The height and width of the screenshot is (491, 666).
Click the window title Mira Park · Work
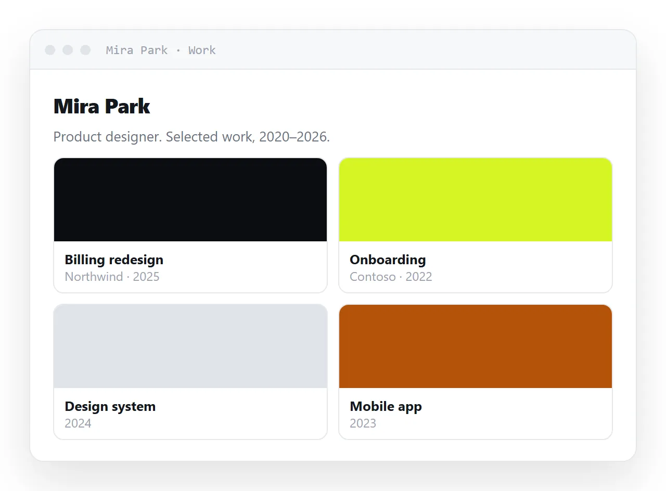161,50
